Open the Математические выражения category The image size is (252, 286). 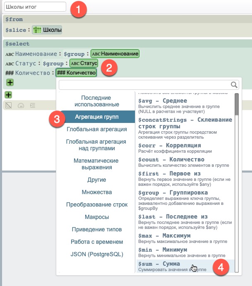click(x=96, y=164)
